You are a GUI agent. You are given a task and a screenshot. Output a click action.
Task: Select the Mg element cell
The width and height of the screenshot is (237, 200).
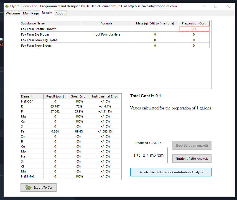(32, 116)
